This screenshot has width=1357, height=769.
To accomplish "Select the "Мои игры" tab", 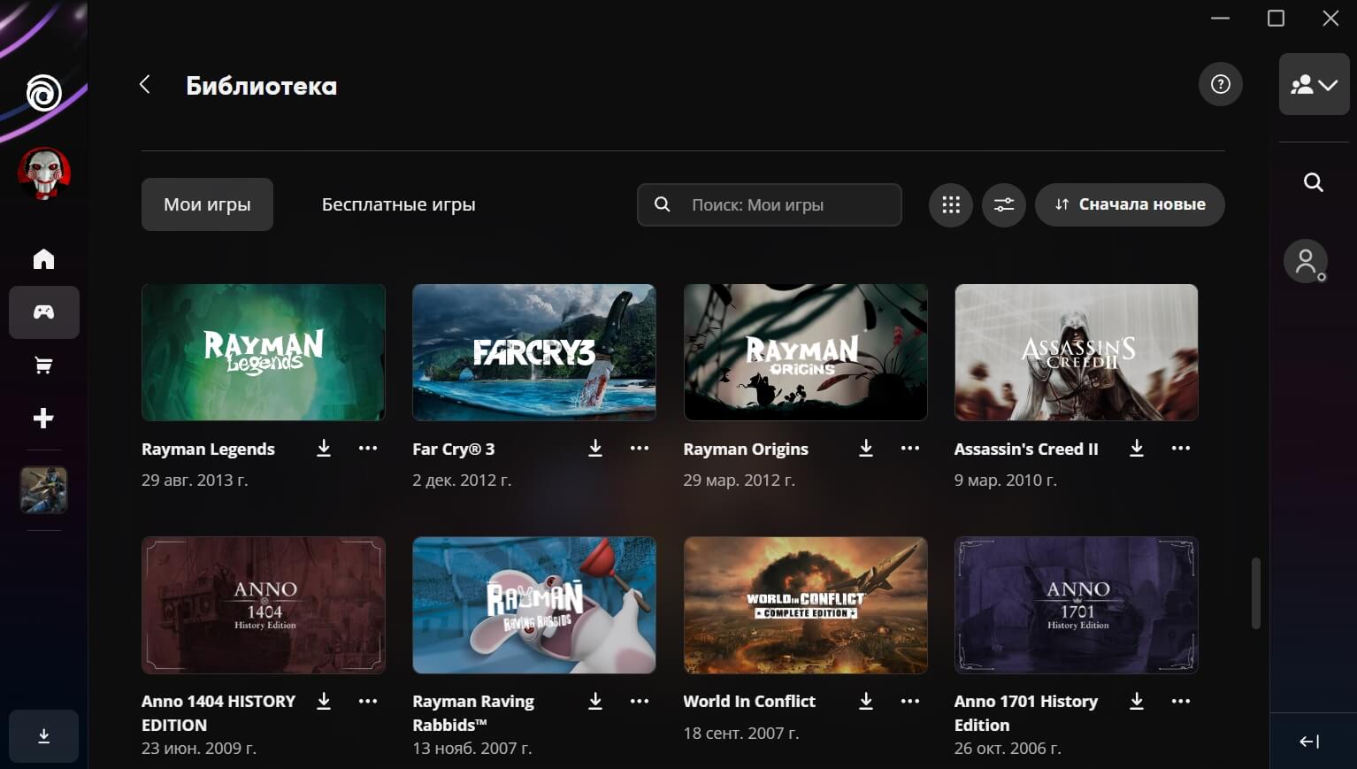I will click(x=207, y=204).
